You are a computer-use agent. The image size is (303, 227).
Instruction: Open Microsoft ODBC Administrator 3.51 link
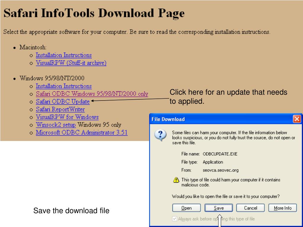point(82,132)
